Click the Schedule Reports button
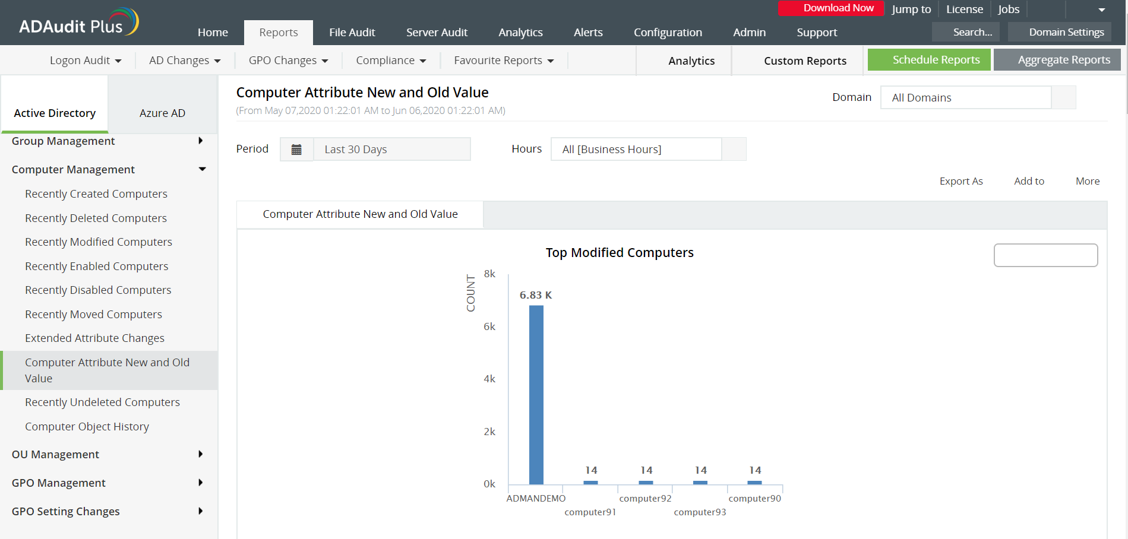This screenshot has width=1128, height=539. (936, 59)
